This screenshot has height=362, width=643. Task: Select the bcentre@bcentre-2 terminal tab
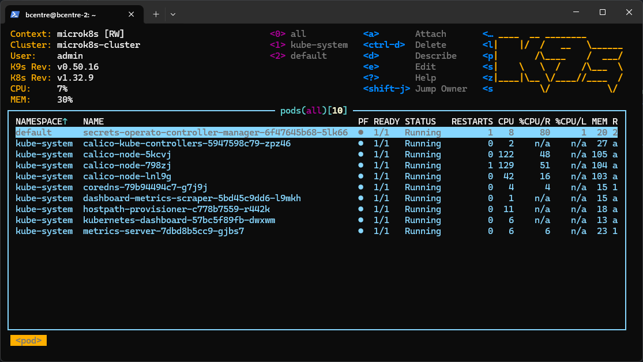[x=69, y=14]
